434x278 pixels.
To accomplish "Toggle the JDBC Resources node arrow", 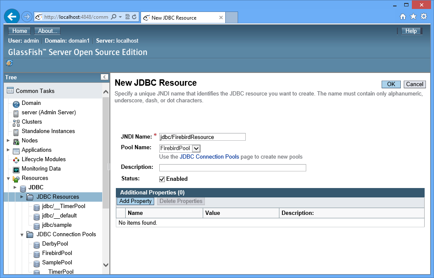I will tap(22, 197).
